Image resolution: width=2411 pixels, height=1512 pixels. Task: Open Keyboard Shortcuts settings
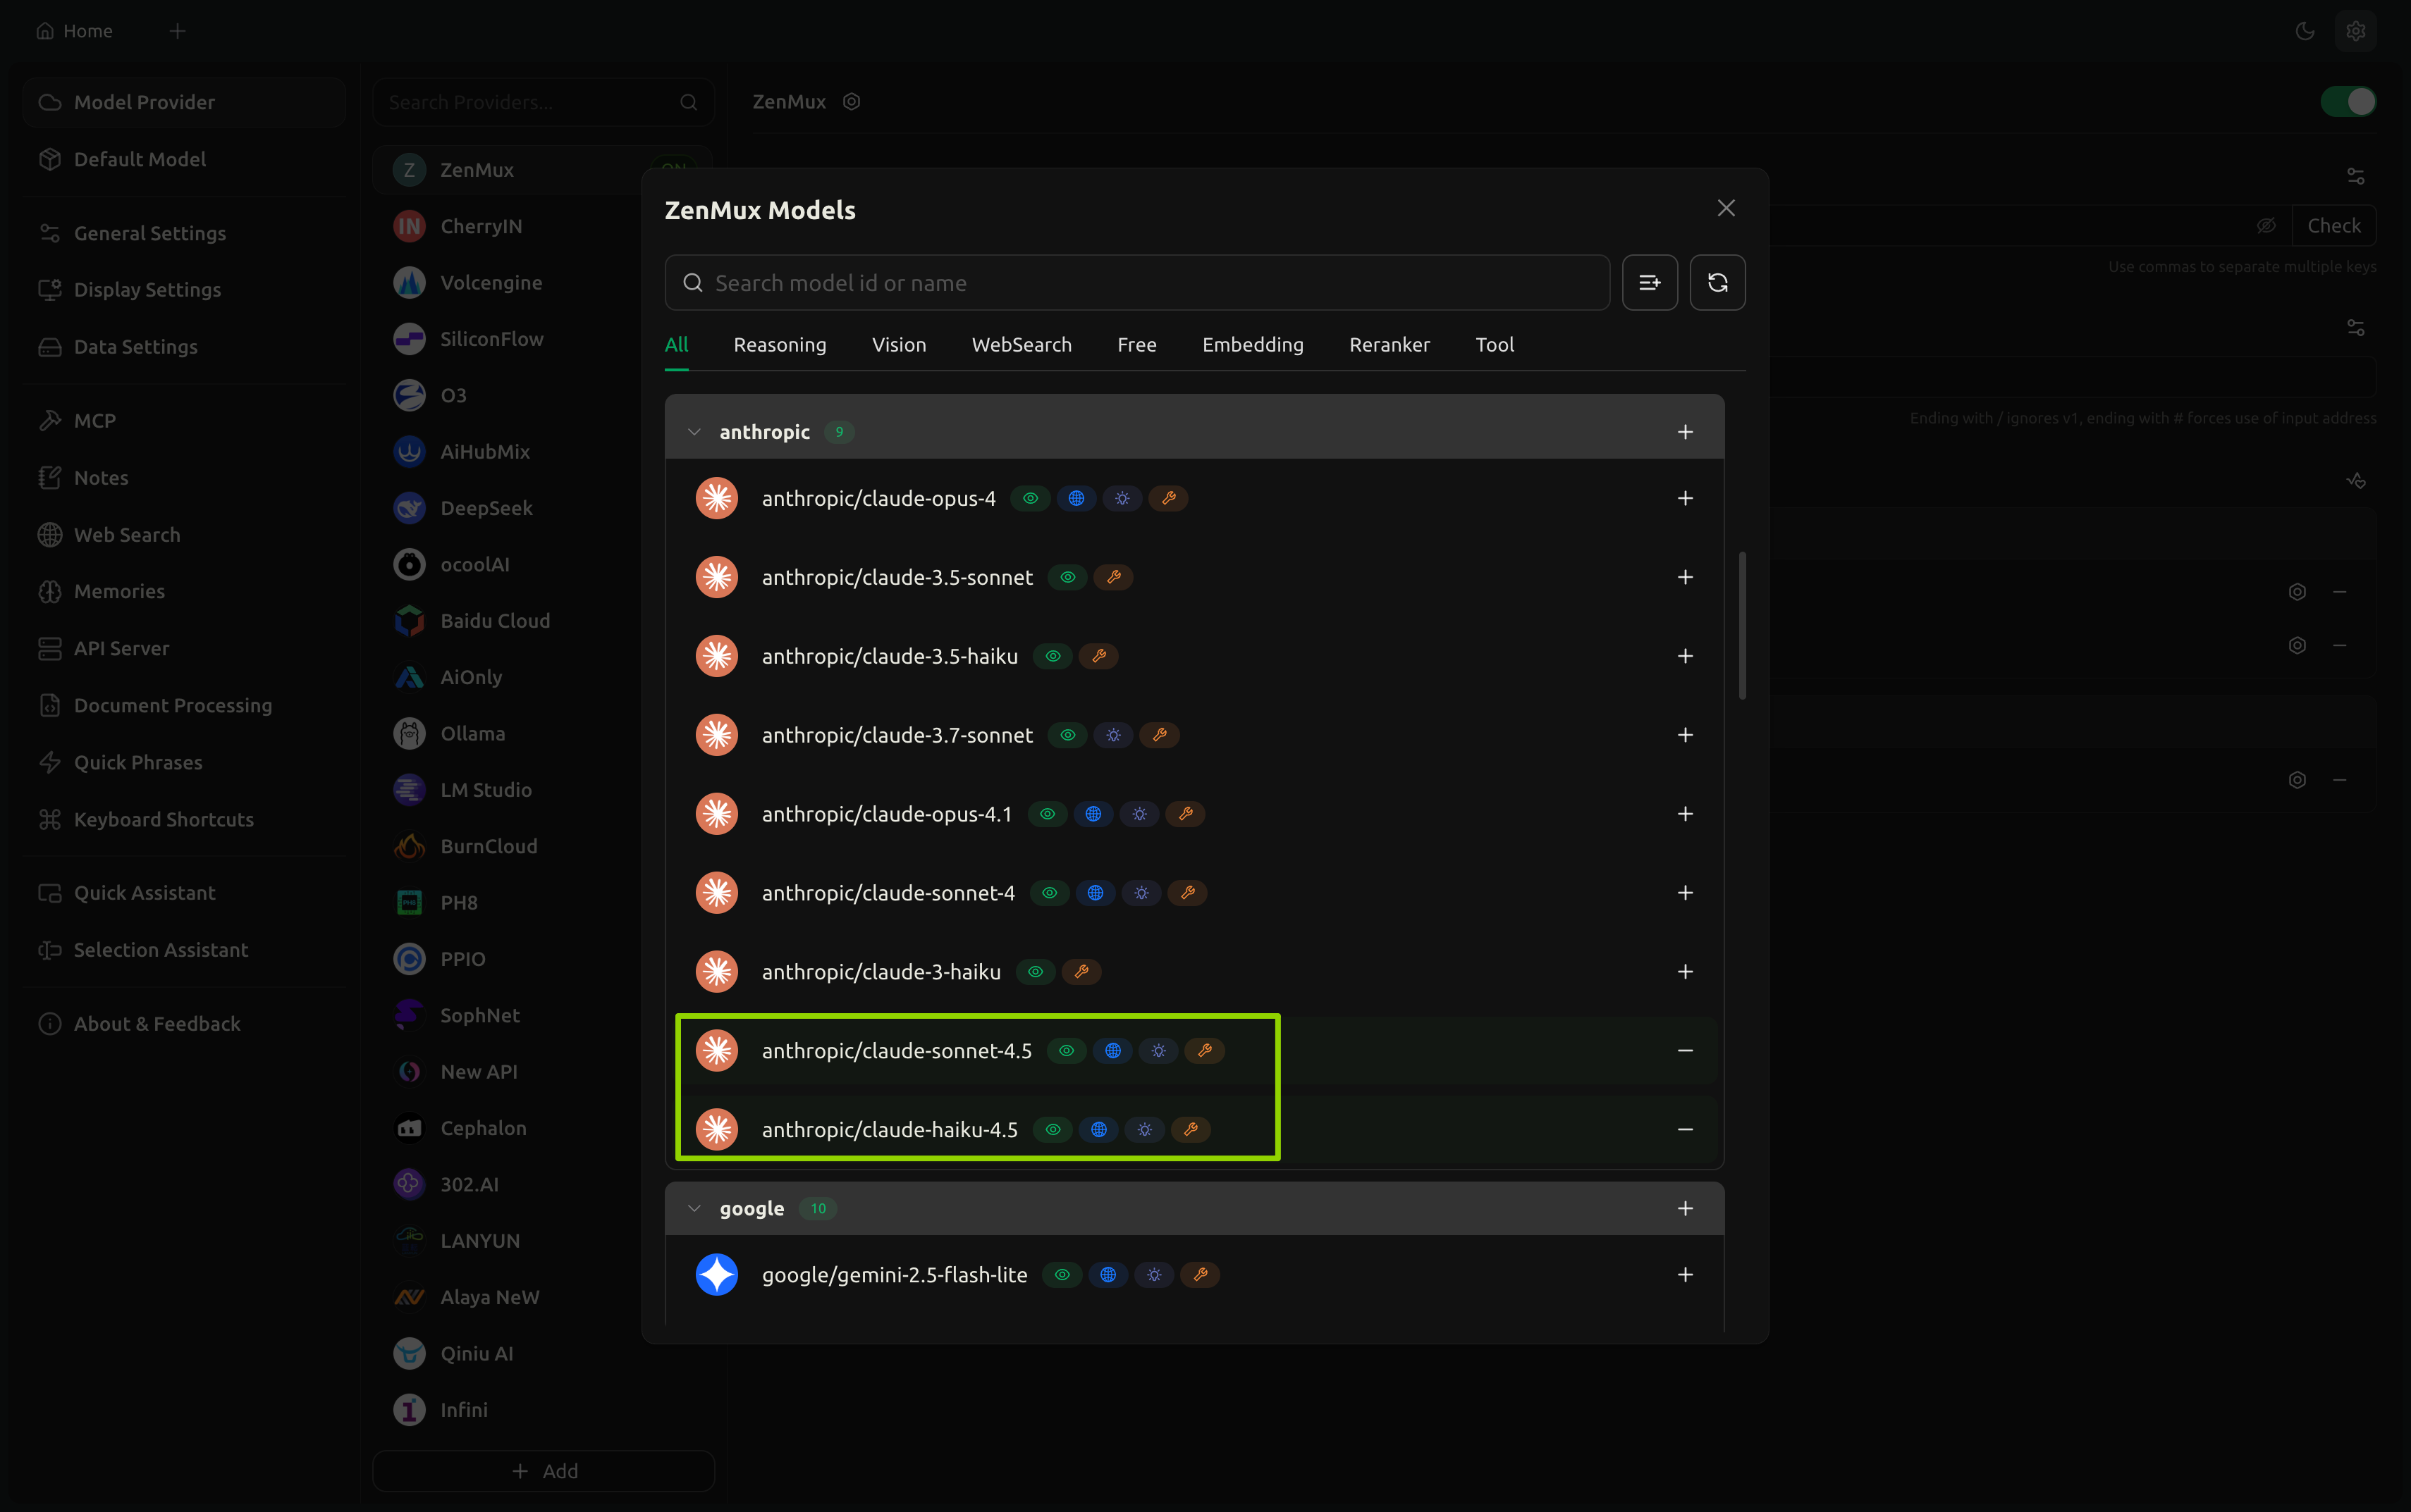tap(184, 819)
